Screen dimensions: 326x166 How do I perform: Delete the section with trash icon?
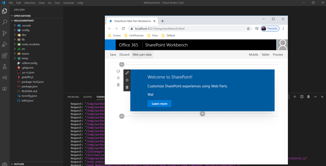[118, 85]
